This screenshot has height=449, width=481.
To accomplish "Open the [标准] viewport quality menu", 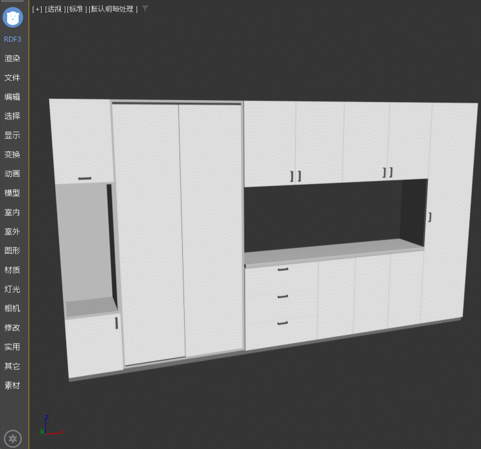I will [76, 9].
